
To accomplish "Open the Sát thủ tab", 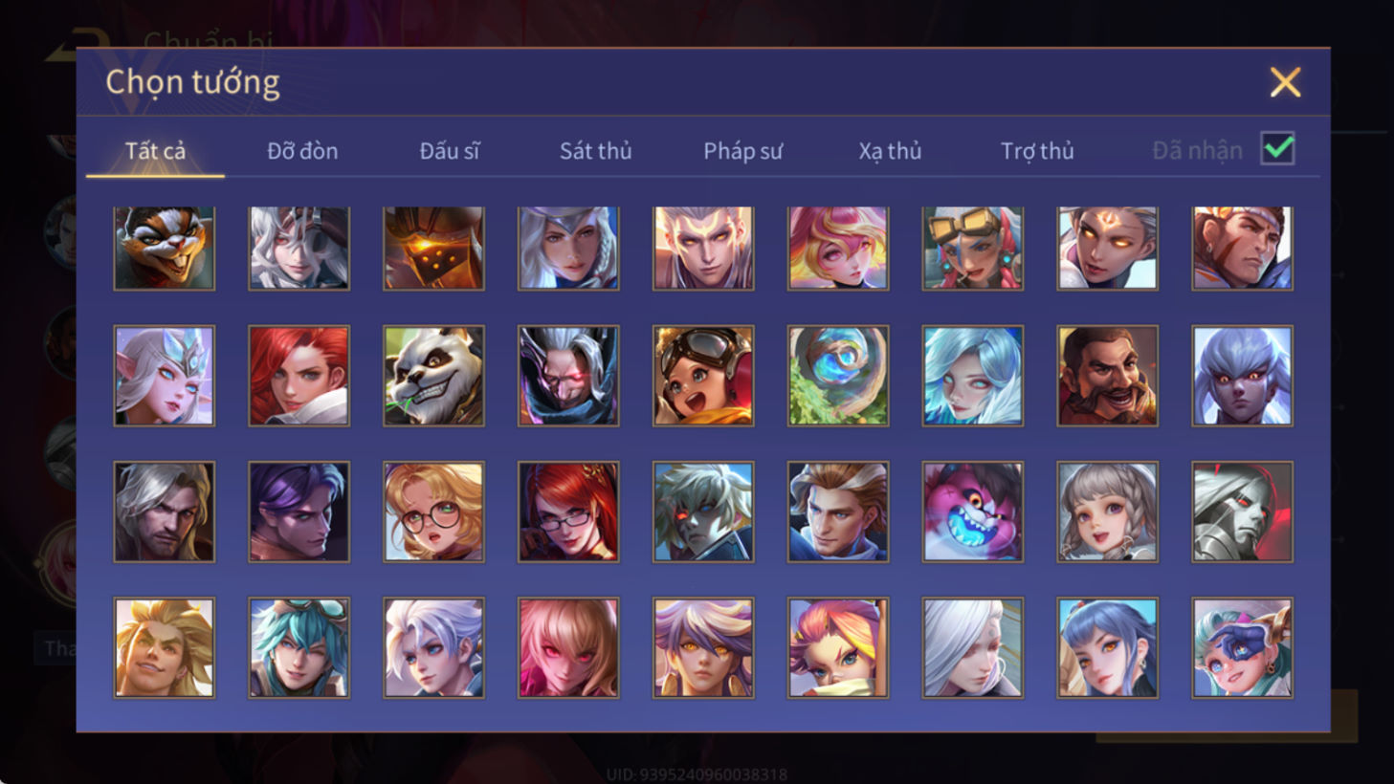I will (x=595, y=151).
